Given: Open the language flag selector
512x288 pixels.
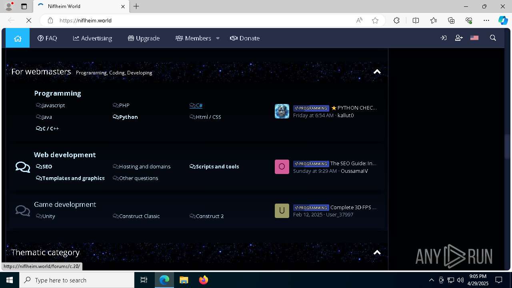Looking at the screenshot, I should [x=474, y=38].
